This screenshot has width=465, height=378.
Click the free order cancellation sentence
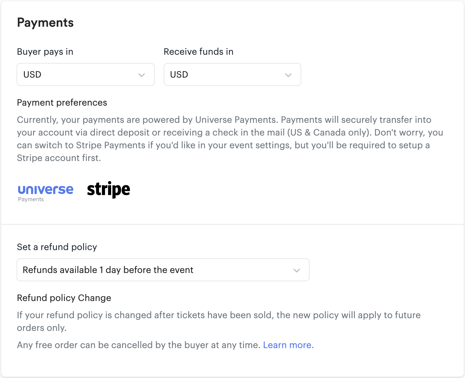coord(139,345)
